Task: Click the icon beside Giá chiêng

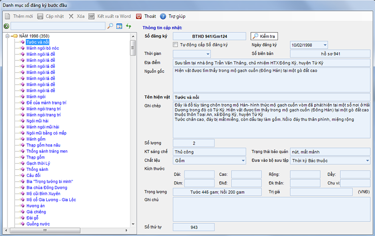Action: (x=22, y=212)
